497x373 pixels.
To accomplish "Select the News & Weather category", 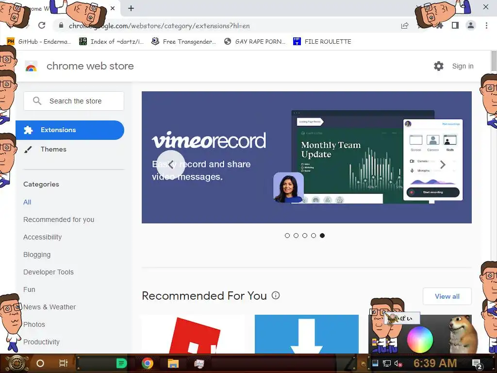I will coord(50,307).
